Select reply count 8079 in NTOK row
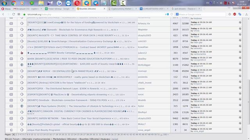The width and height of the screenshot is (250, 140). (x=175, y=59)
